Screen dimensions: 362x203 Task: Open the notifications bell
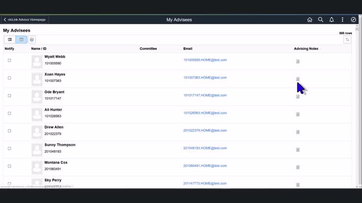pos(332,20)
